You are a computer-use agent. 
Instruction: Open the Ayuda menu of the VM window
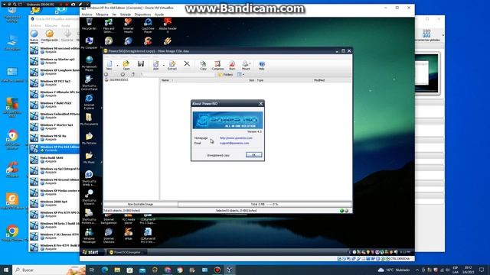[159, 15]
